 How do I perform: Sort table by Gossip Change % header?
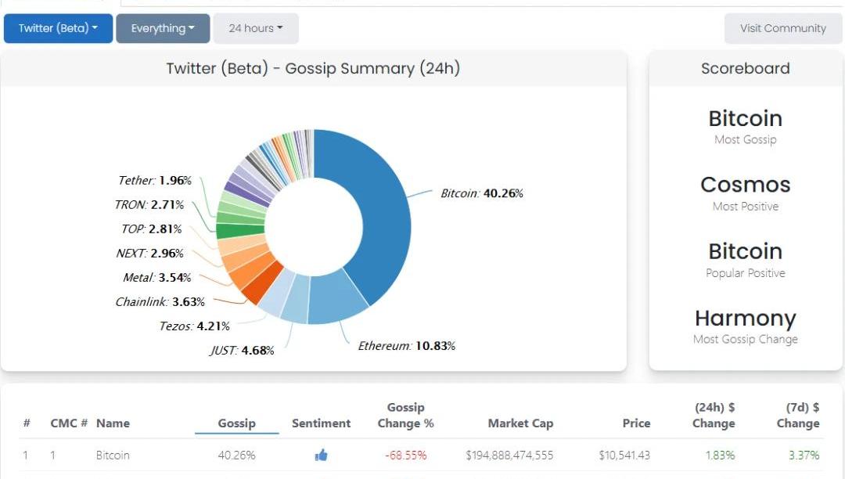tap(405, 415)
